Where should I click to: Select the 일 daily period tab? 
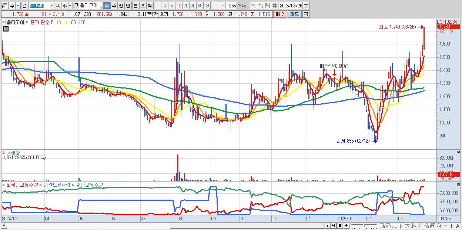[107, 6]
